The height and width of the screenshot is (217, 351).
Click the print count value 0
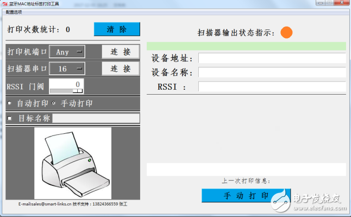68,29
